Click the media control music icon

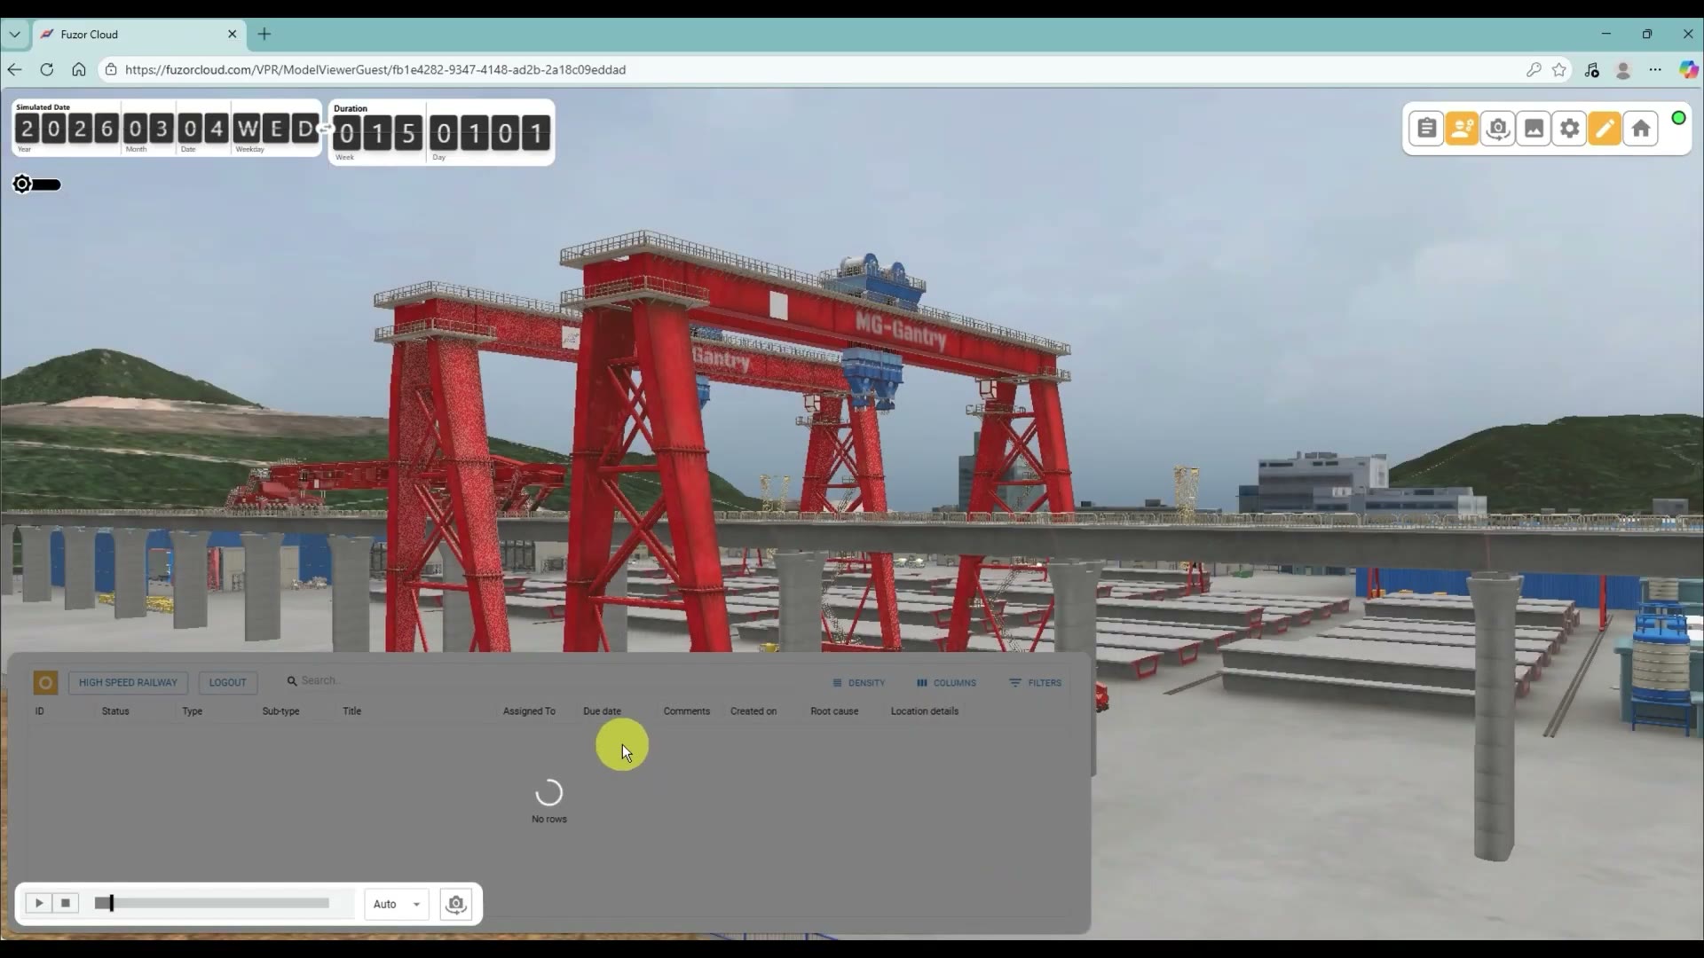pos(1591,69)
